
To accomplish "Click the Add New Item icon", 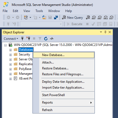I will [x=35, y=17].
